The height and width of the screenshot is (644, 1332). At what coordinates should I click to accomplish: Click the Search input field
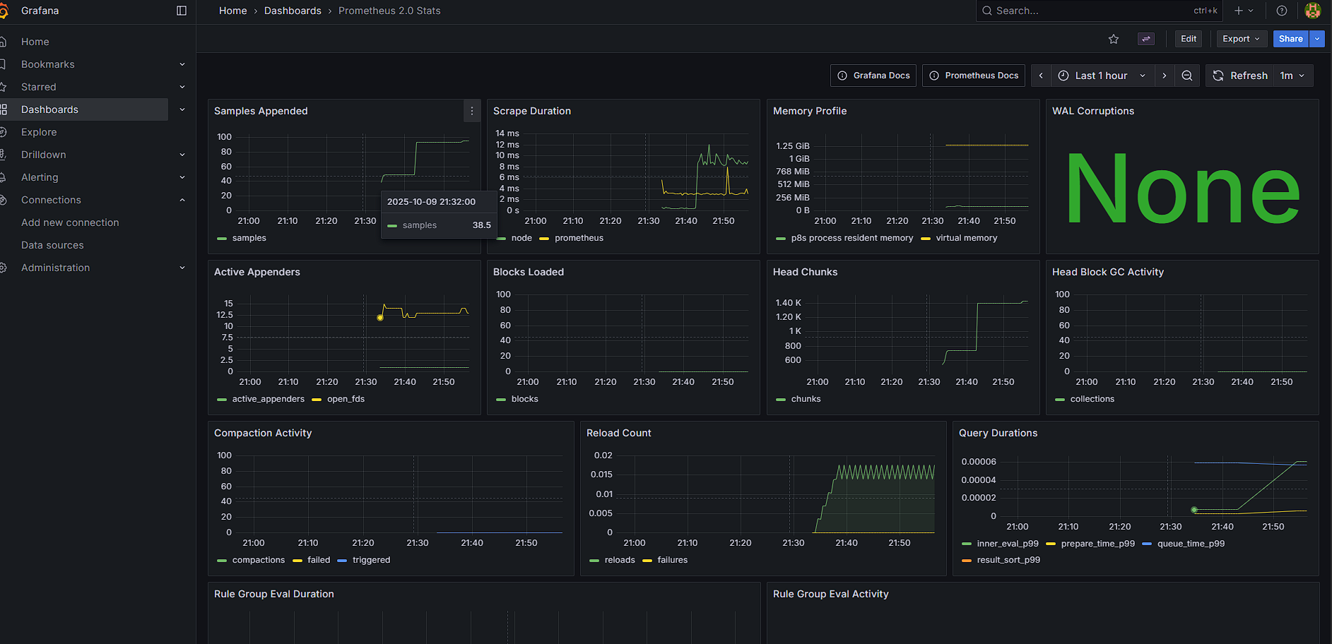1088,11
